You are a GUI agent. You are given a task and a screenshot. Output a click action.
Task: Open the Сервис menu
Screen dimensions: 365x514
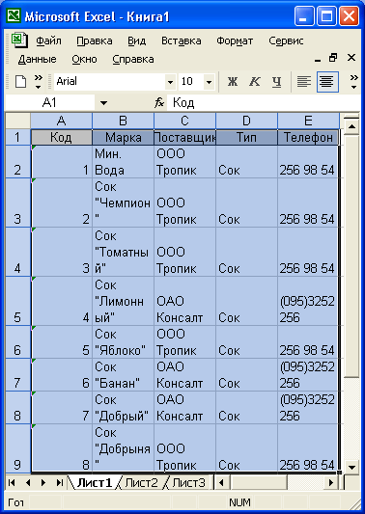tap(286, 41)
